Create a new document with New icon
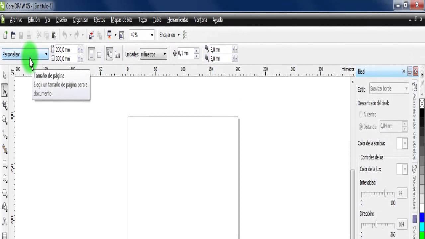The height and width of the screenshot is (239, 425). point(5,35)
